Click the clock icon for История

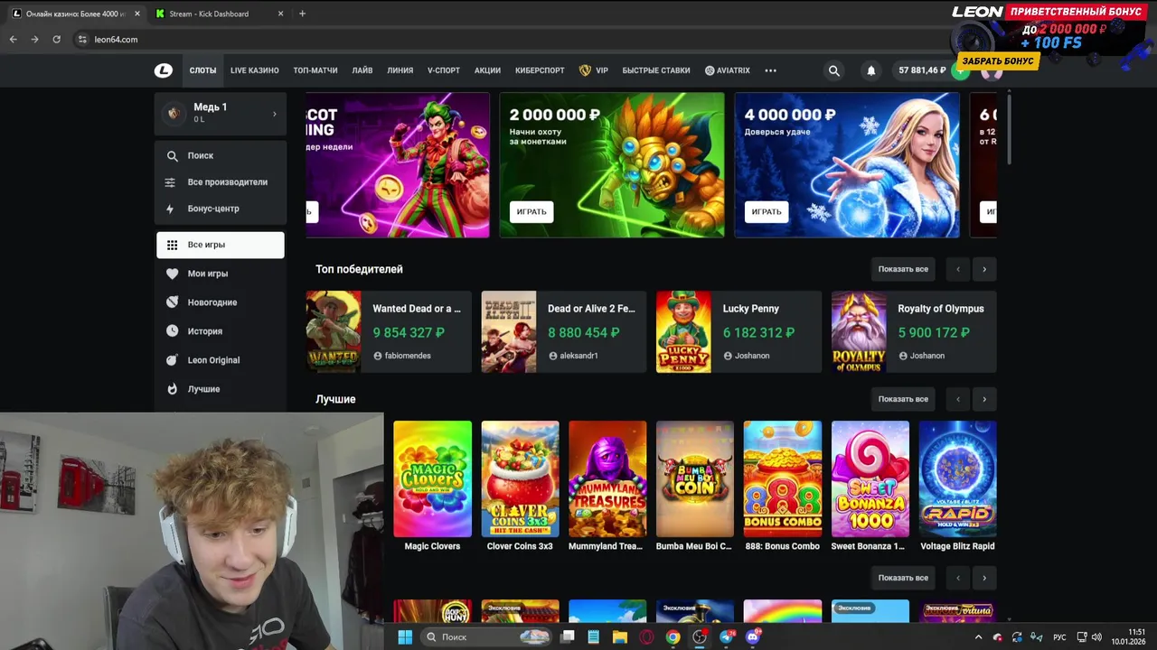coord(172,331)
